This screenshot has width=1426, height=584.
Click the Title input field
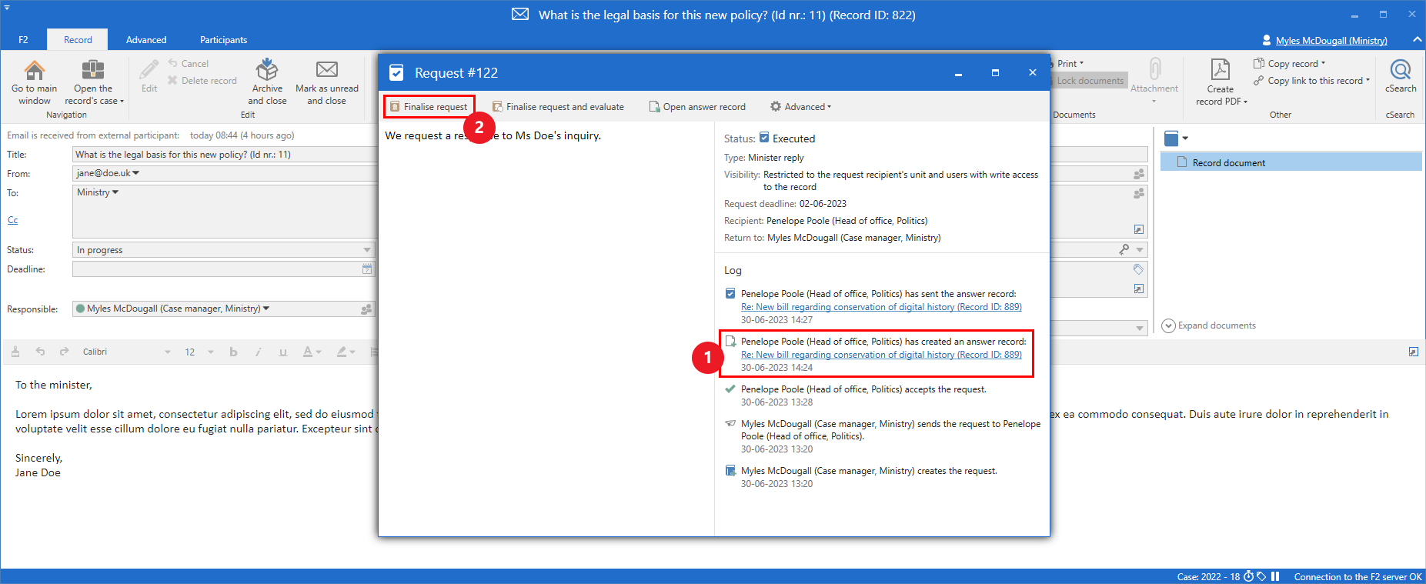coord(223,155)
